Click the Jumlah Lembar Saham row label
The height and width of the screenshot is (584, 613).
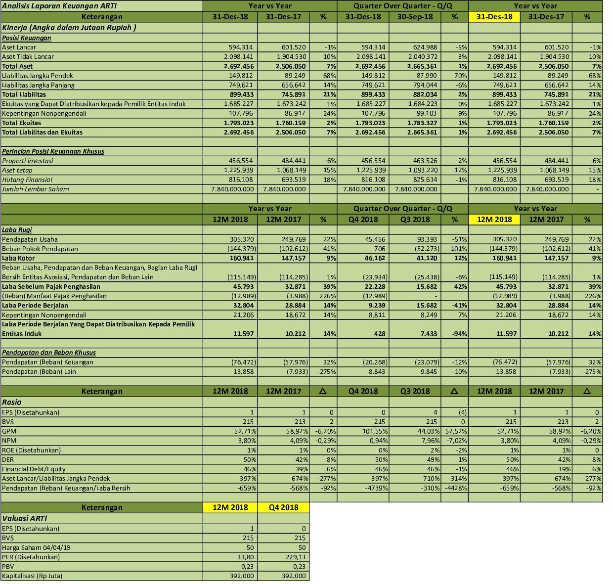coord(32,189)
